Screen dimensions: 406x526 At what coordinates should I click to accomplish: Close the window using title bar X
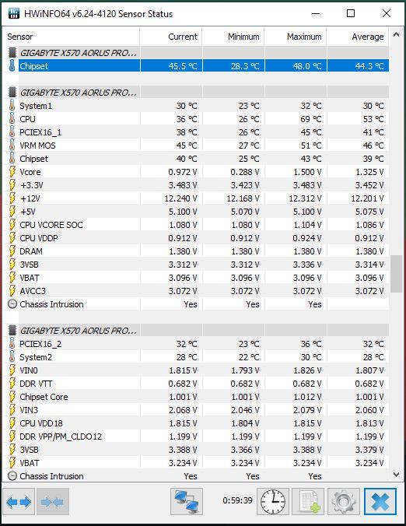coord(387,13)
